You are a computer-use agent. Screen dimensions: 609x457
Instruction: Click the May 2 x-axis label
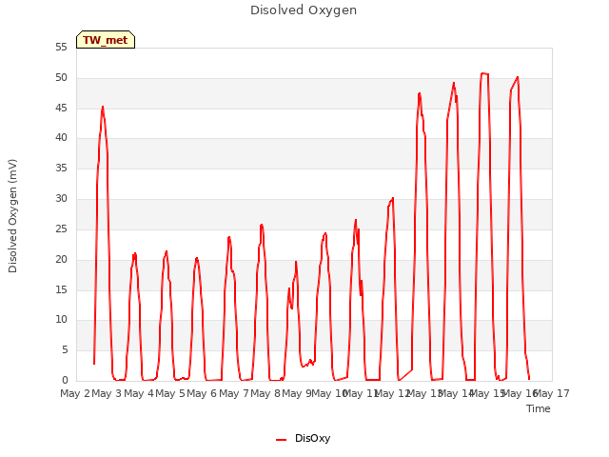[75, 393]
